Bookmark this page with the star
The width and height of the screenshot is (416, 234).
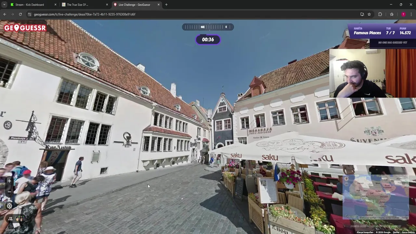369,14
